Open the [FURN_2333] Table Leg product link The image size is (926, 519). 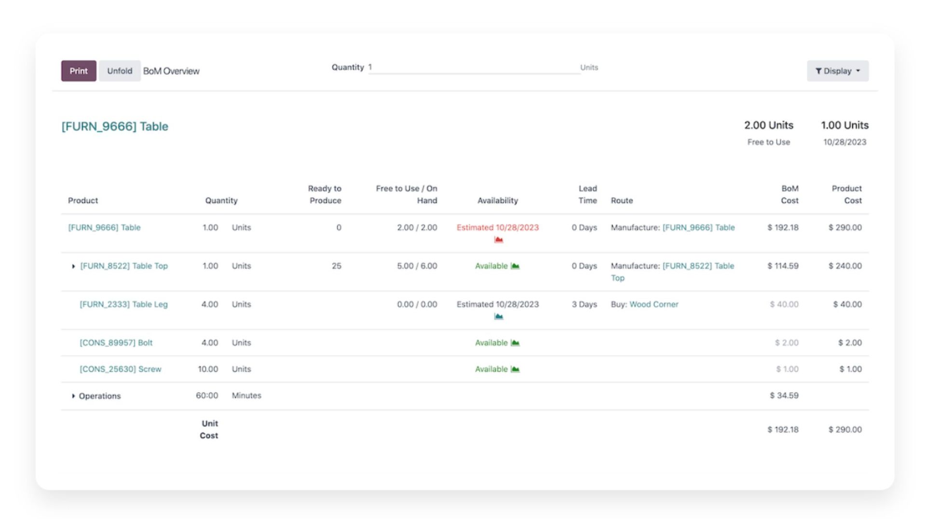click(123, 304)
